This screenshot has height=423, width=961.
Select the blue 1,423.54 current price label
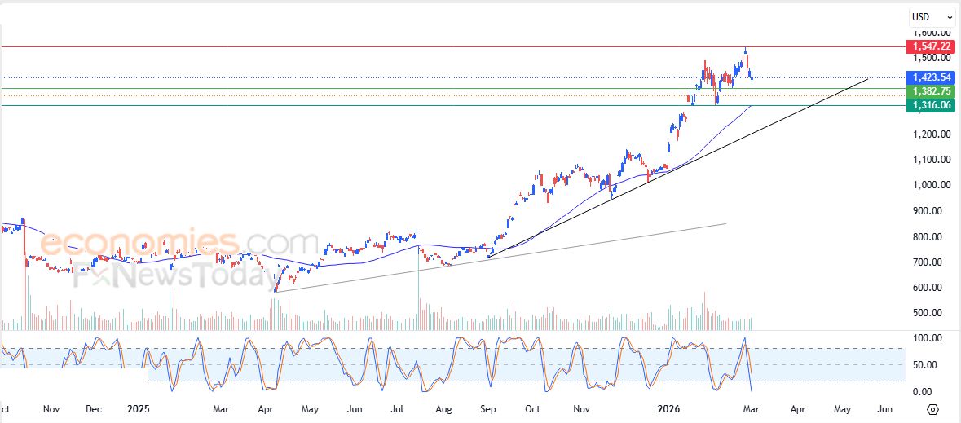click(x=930, y=77)
